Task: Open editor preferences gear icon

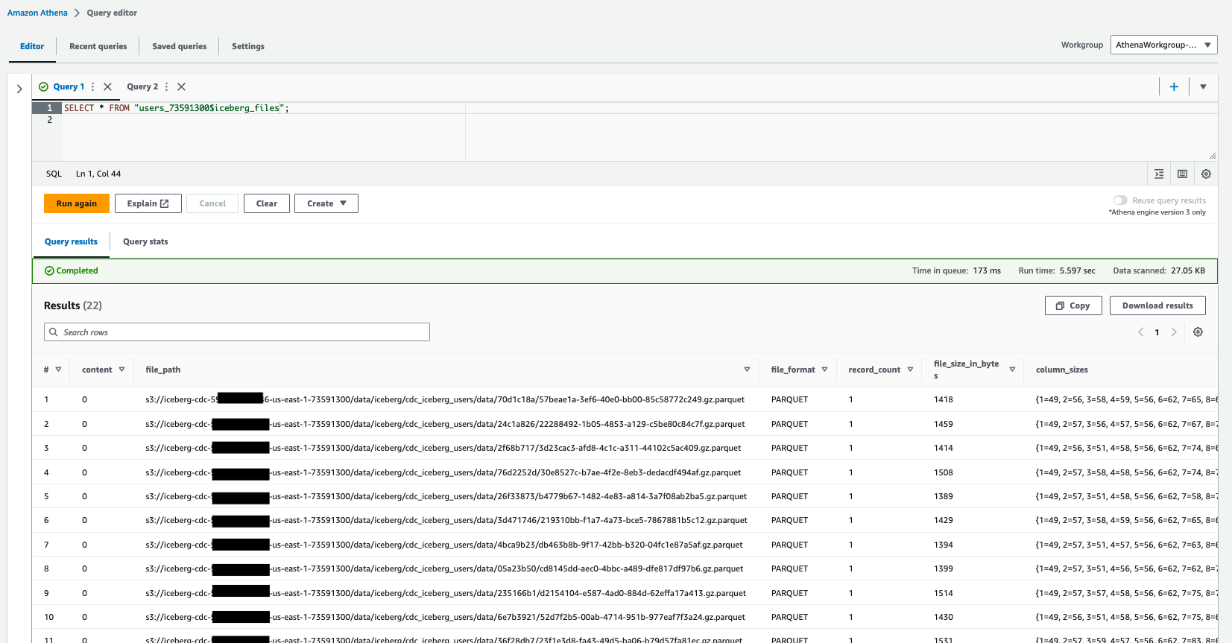Action: coord(1206,174)
